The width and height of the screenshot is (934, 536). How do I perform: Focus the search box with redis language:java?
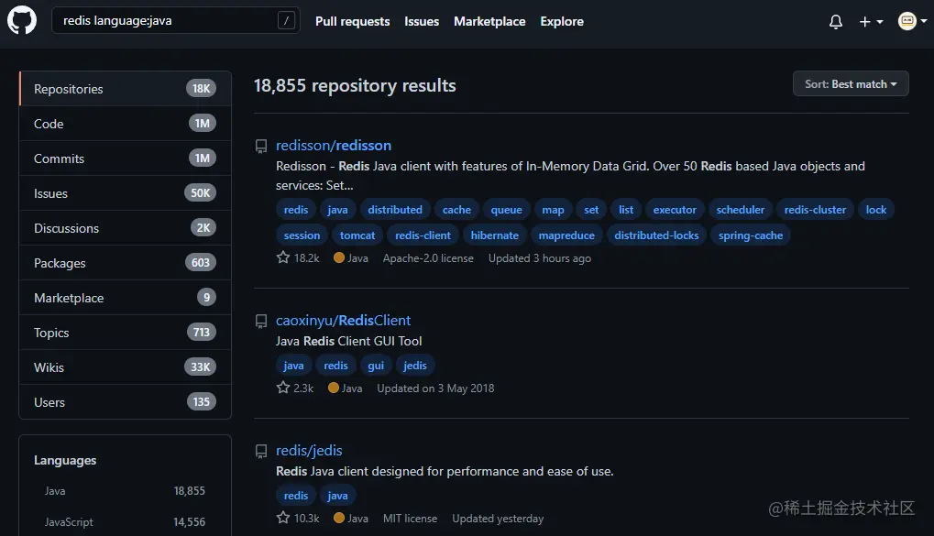point(176,21)
